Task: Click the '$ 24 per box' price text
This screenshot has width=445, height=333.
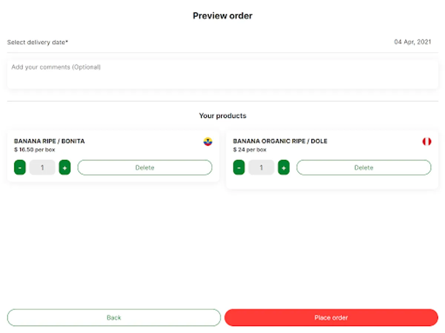Action: pos(250,150)
